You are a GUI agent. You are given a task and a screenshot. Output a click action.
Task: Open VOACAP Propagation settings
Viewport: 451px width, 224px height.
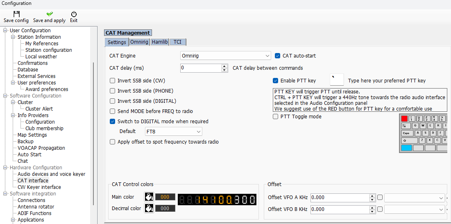[41, 148]
